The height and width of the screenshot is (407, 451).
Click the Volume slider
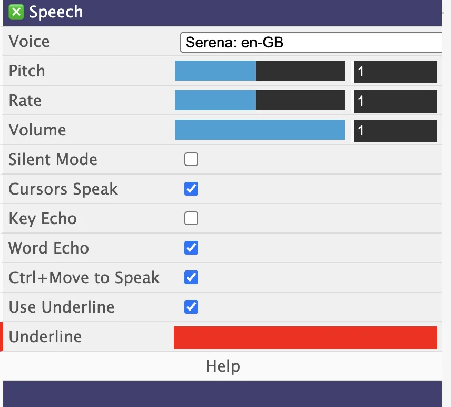(259, 130)
